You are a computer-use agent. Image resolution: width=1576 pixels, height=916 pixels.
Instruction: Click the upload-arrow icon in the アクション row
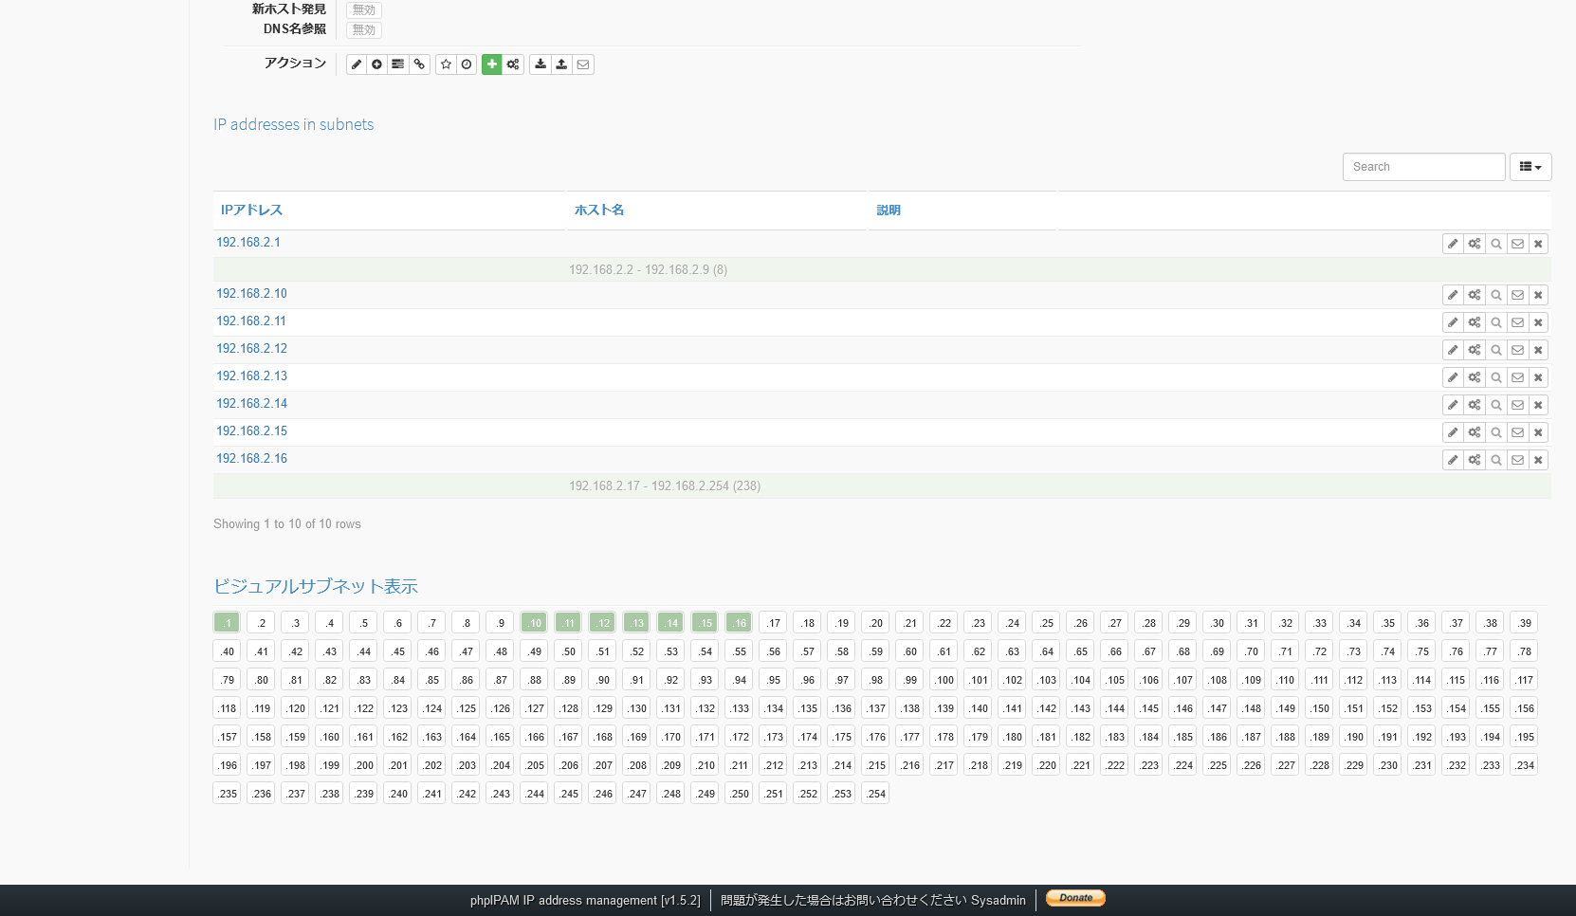click(561, 64)
